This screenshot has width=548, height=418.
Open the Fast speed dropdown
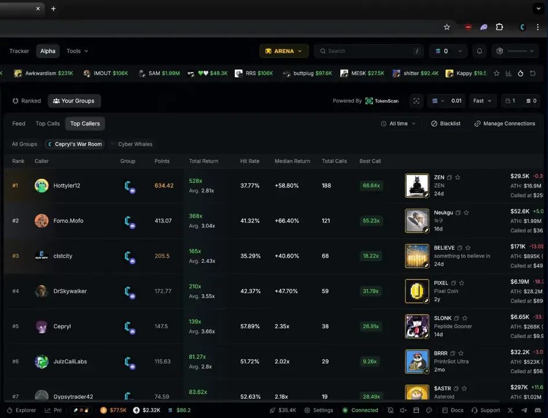tap(482, 100)
